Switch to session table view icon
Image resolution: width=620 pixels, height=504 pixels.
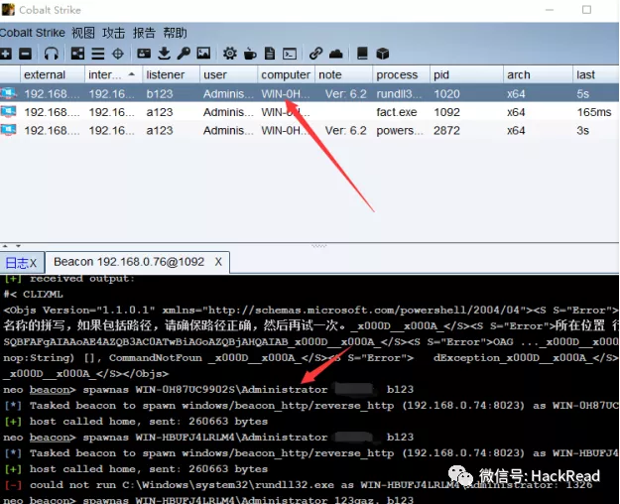[97, 54]
